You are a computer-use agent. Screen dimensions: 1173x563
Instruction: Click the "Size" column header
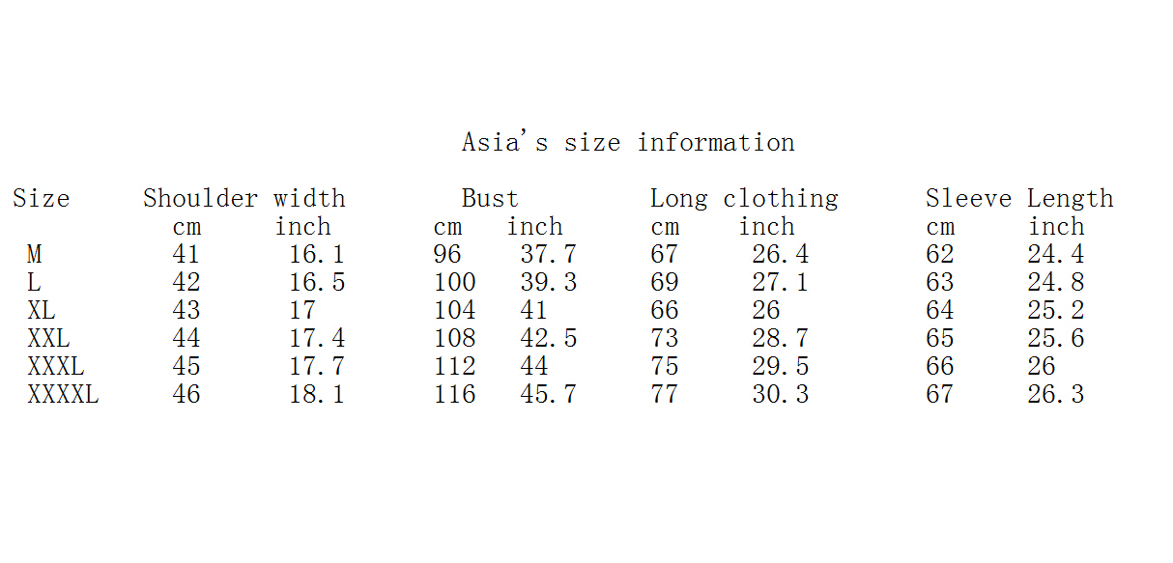coord(42,199)
